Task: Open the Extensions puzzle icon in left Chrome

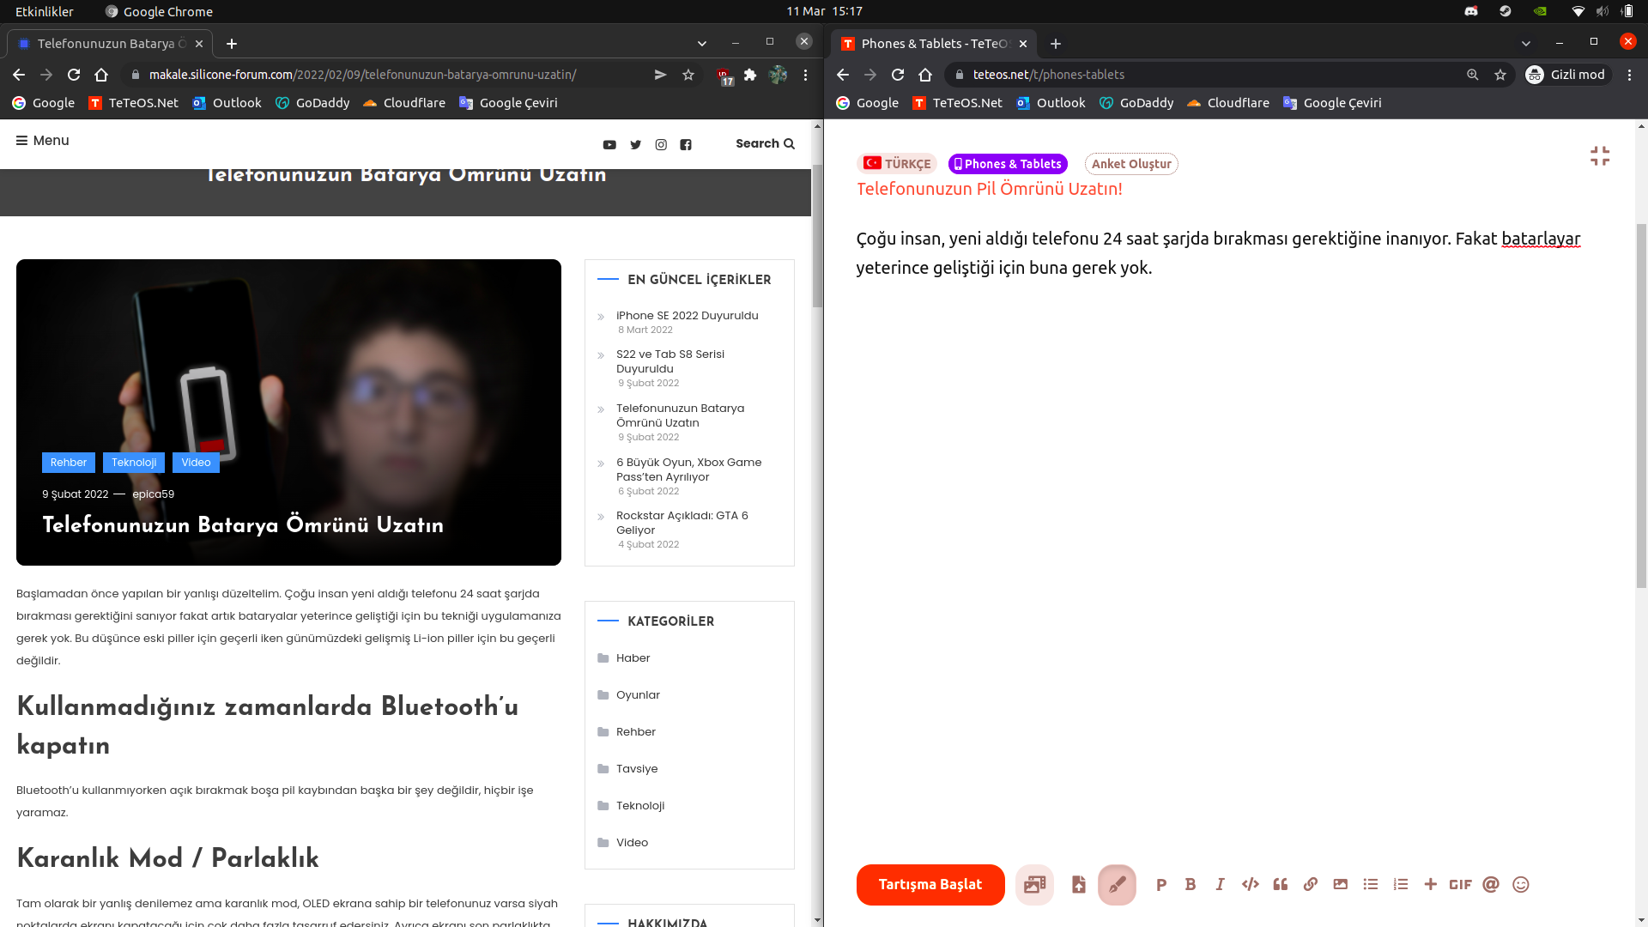Action: point(750,75)
